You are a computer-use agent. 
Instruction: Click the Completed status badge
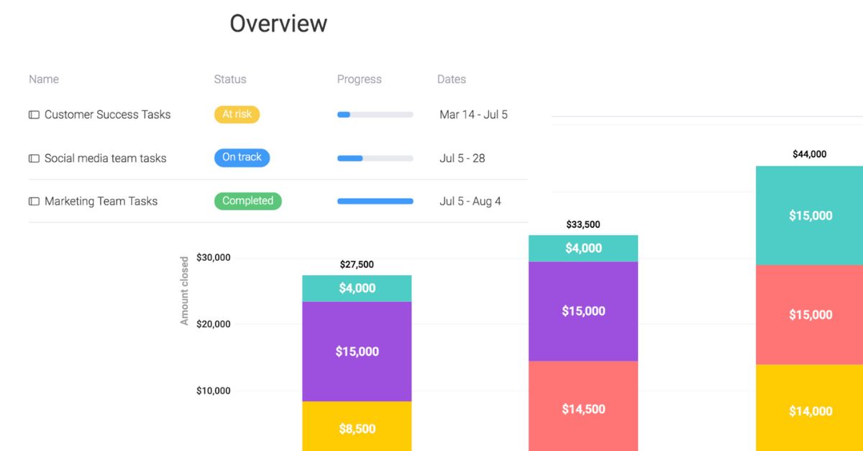pos(247,201)
